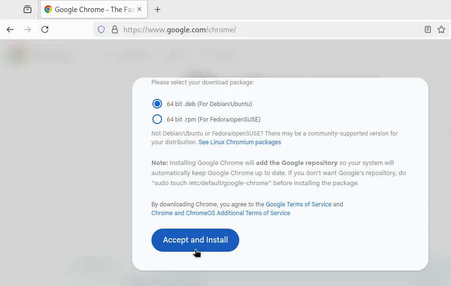Viewport: 451px width, 286px height.
Task: Toggle reader view icon in address bar
Action: pyautogui.click(x=428, y=29)
